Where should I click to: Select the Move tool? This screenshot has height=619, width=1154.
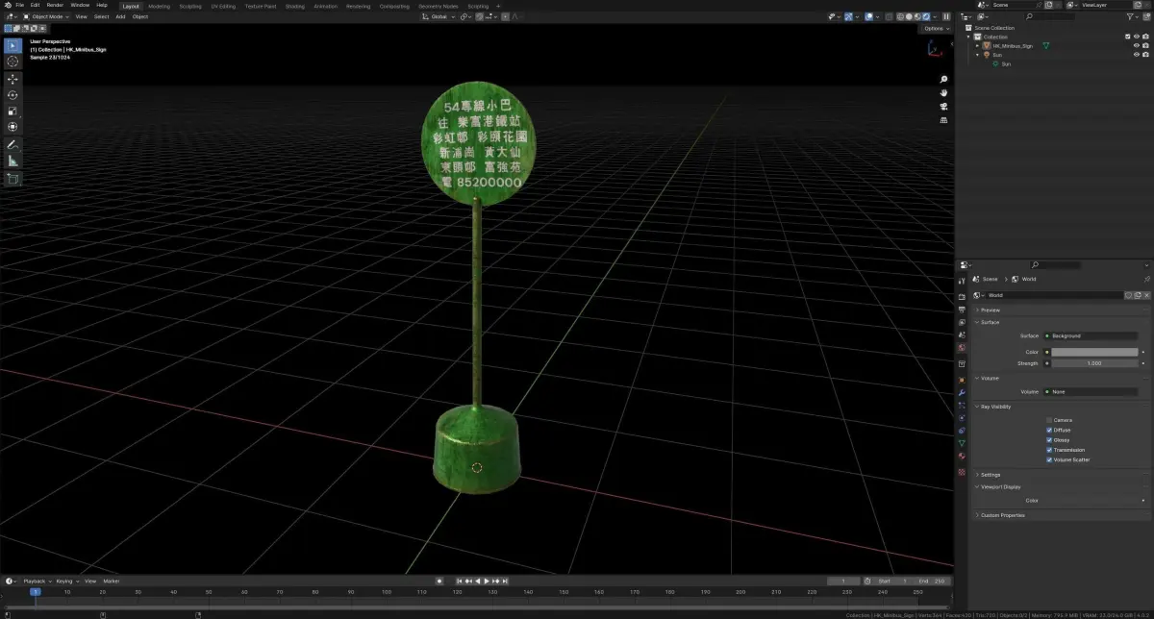pos(13,79)
